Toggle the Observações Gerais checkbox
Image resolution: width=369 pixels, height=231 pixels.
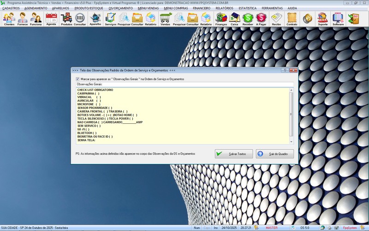[77, 79]
